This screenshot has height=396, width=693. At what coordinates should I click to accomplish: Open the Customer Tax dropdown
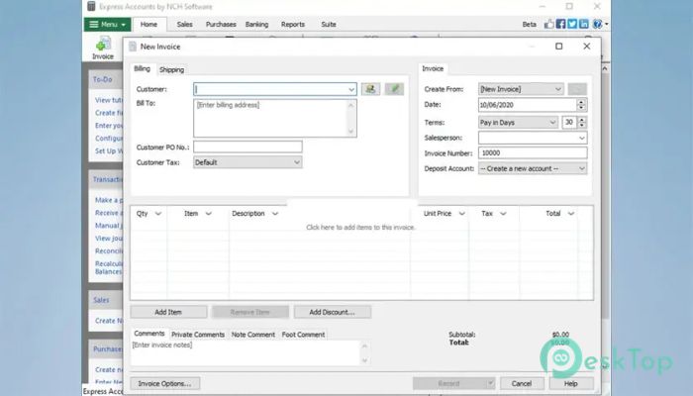tap(247, 162)
